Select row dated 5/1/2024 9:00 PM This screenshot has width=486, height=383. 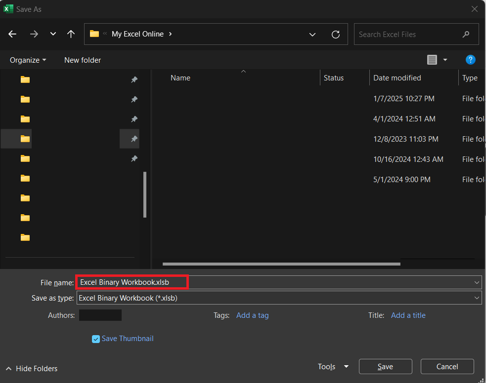(x=319, y=180)
